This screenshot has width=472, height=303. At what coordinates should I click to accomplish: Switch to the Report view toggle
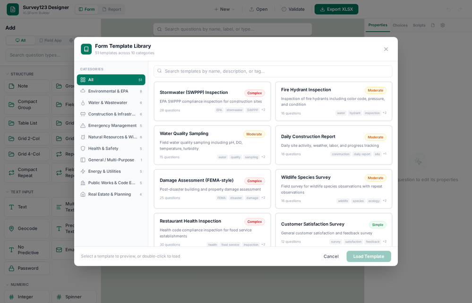pyautogui.click(x=112, y=9)
